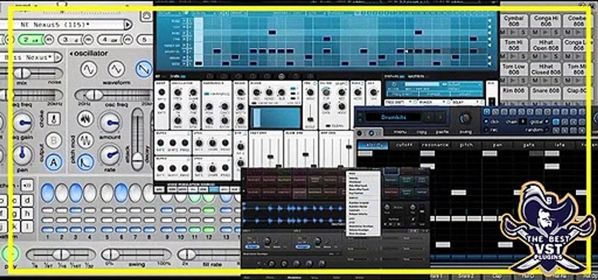Enable the rec radio button in the sequencer

click(486, 130)
